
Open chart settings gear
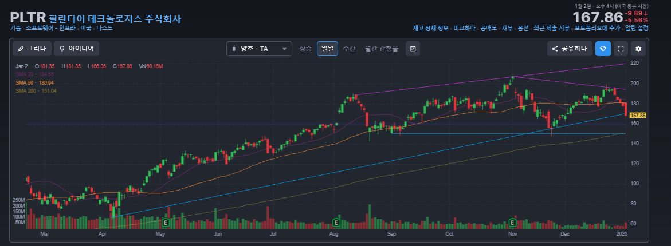(638, 49)
